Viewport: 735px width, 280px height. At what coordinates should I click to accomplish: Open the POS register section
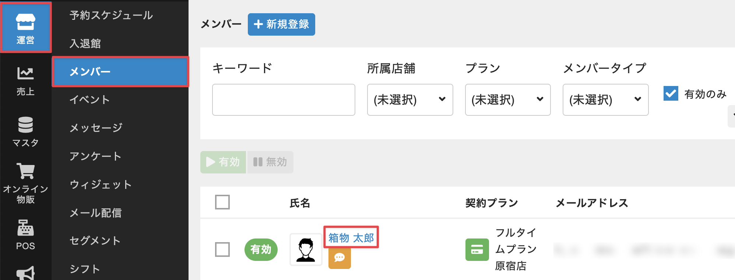point(25,234)
